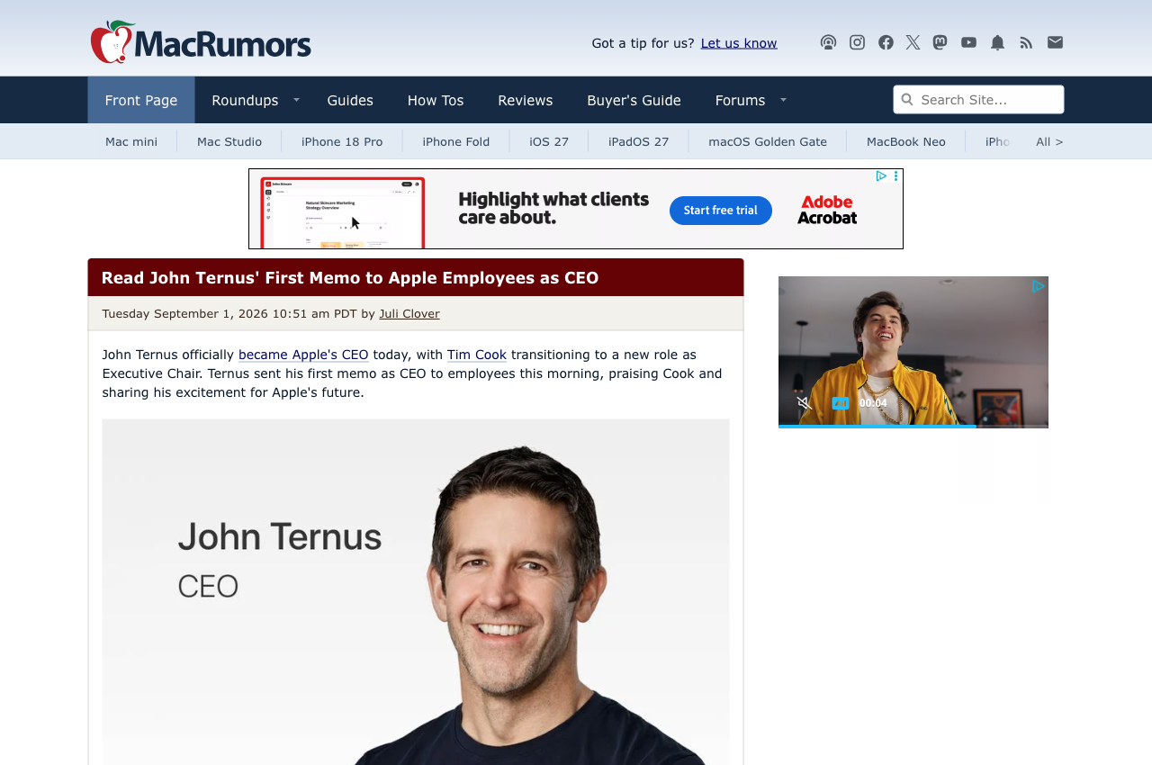Screen dimensions: 1152x765
Task: Click the notifications bell icon
Action: (x=997, y=42)
